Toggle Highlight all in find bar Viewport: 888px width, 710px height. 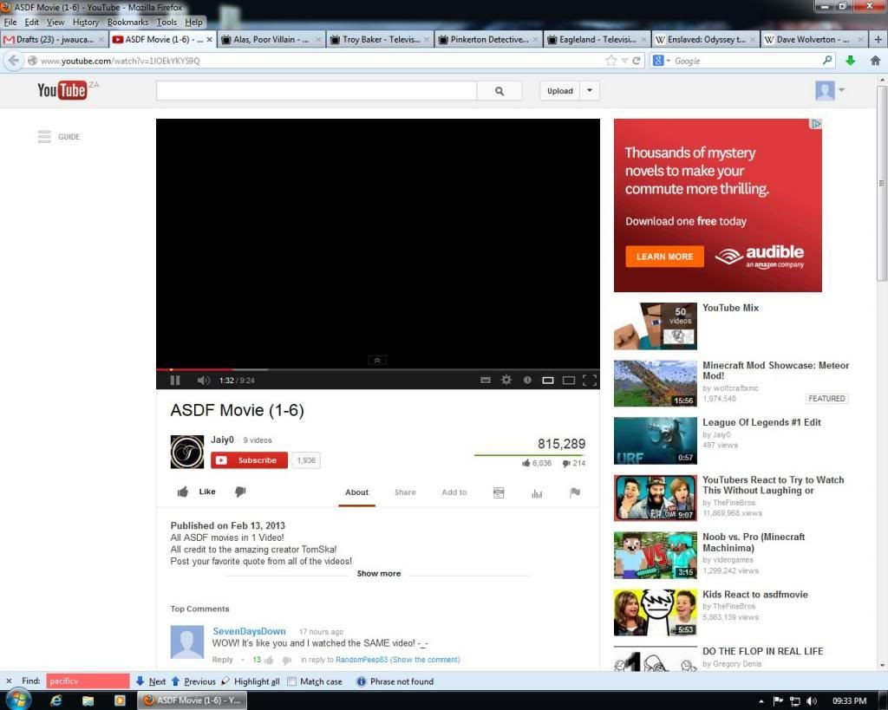(x=250, y=681)
